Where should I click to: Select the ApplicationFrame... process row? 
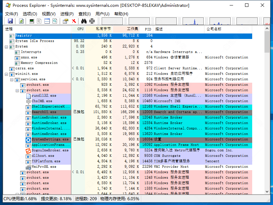(128, 145)
